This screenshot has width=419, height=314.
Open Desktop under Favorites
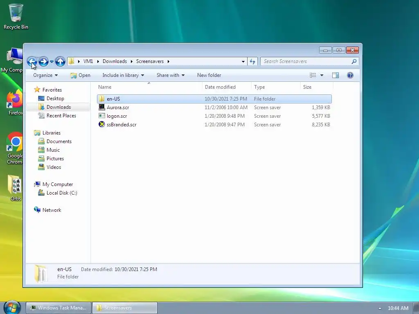55,99
